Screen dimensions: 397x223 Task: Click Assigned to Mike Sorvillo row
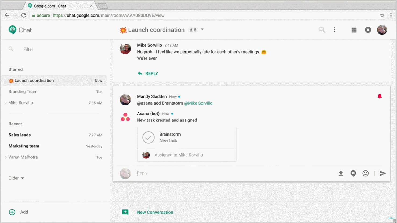[x=187, y=155]
